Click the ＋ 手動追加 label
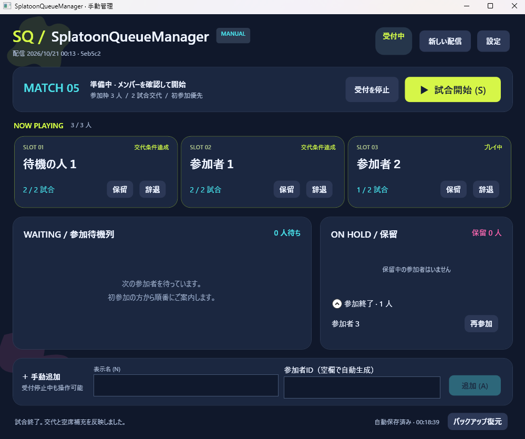The height and width of the screenshot is (439, 525). pyautogui.click(x=41, y=377)
